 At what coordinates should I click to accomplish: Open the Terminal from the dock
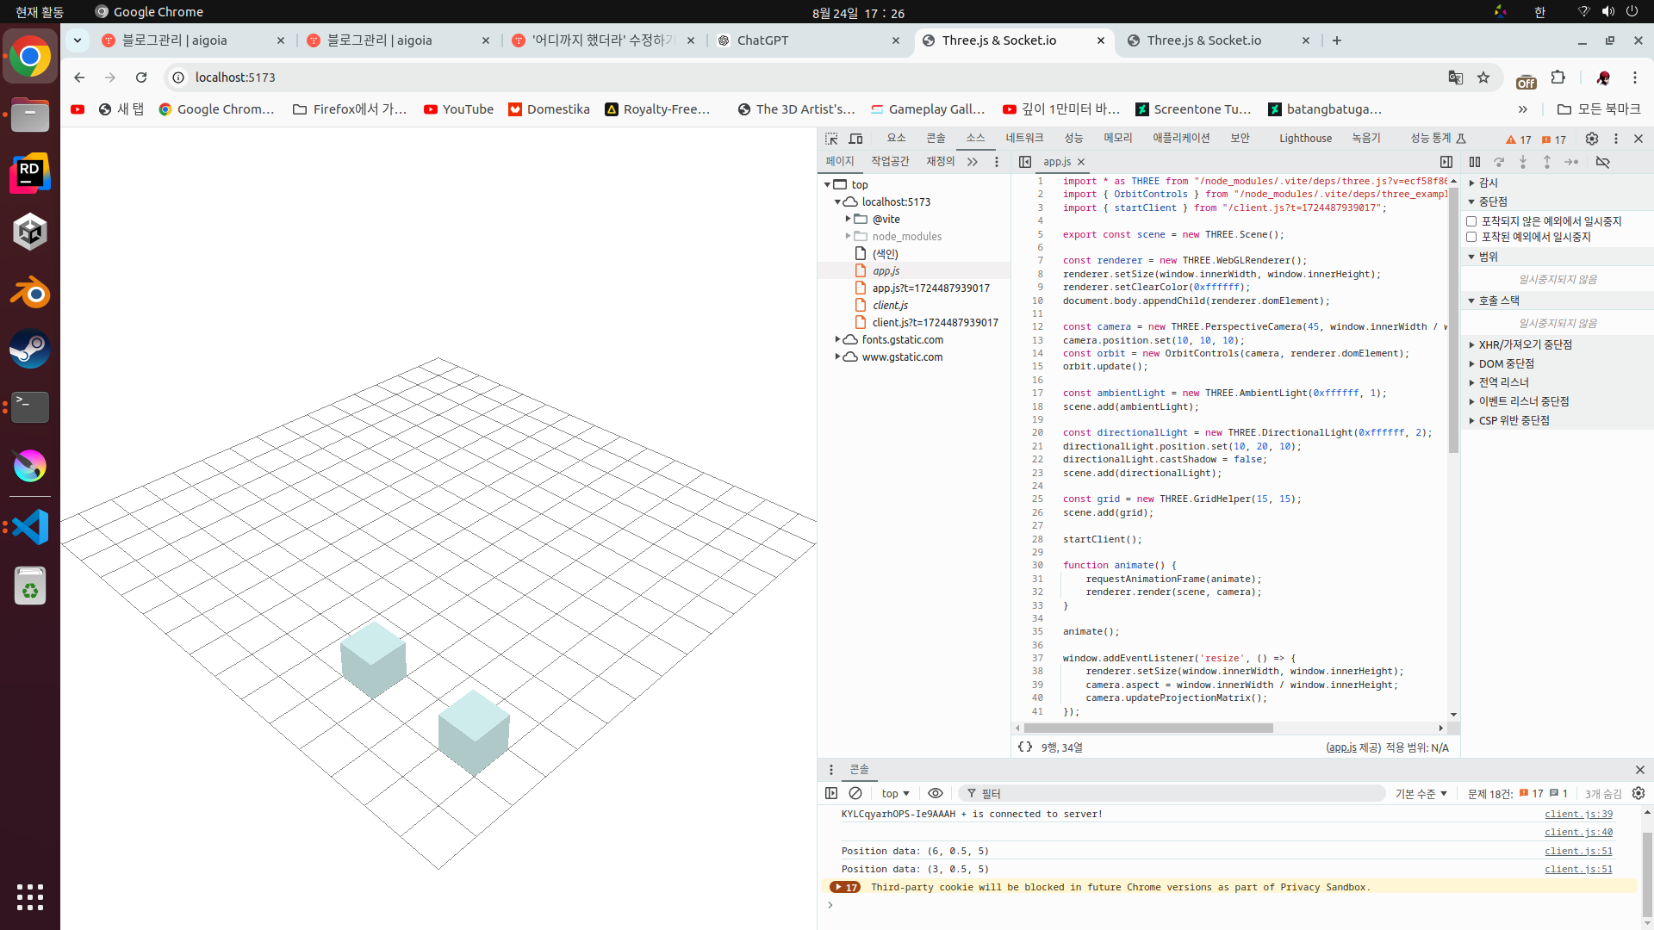(30, 406)
